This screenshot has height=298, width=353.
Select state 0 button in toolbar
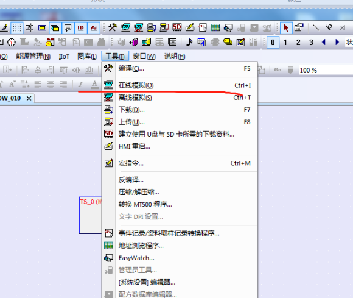click(x=273, y=43)
